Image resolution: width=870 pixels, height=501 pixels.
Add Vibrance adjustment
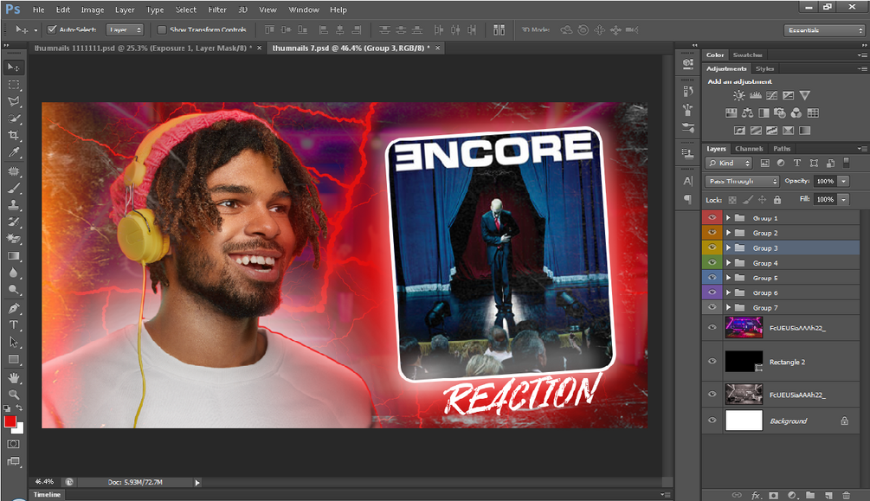click(x=804, y=95)
